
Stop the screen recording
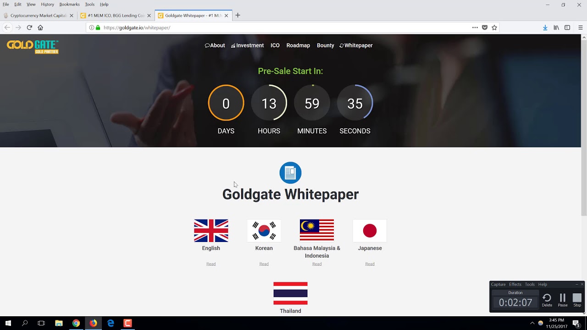[577, 300]
